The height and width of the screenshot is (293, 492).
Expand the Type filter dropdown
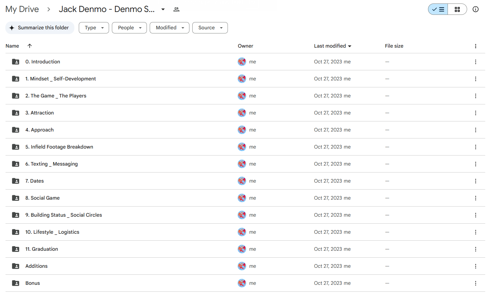(94, 28)
